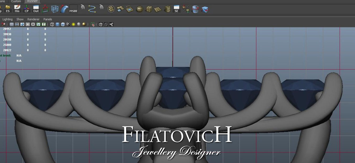Create a polygon sphere from the shelf
The image size is (355, 163).
[x=139, y=9]
